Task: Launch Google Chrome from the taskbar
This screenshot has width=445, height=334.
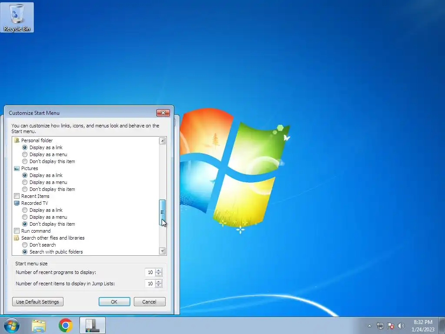Action: [66, 325]
